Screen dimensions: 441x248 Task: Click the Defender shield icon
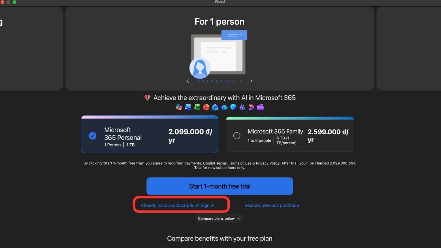[x=233, y=107]
